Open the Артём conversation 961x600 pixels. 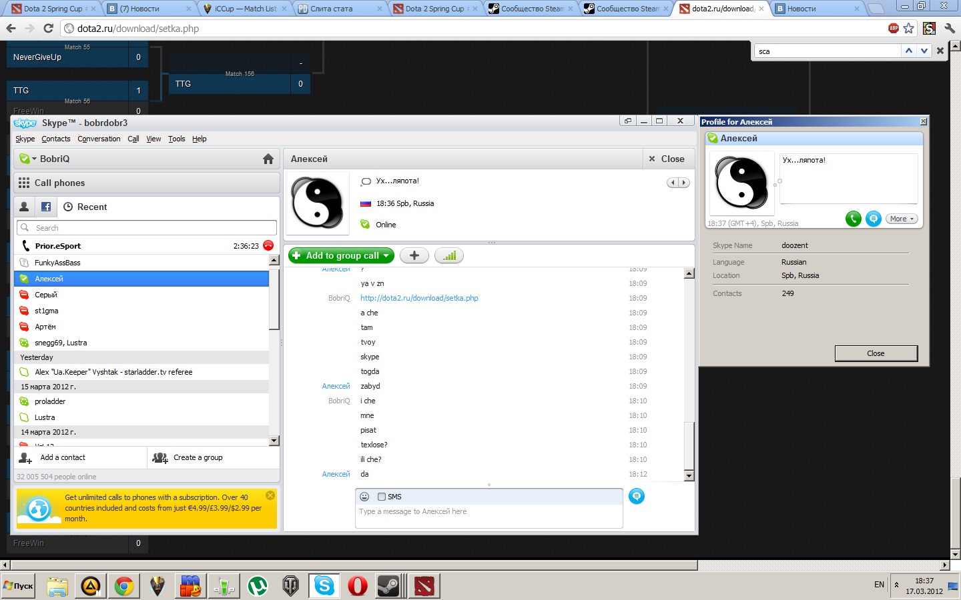[141, 327]
